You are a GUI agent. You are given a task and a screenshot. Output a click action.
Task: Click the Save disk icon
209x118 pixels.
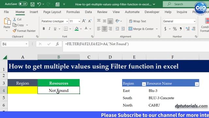click(32, 4)
